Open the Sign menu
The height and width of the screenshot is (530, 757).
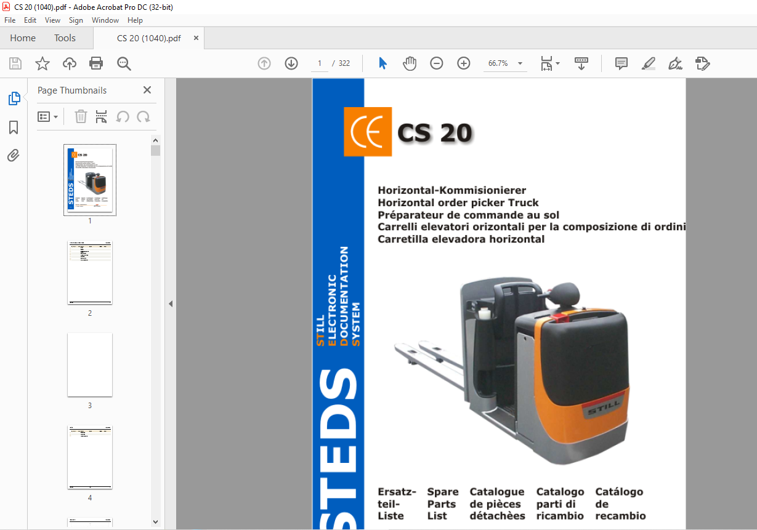pos(76,20)
